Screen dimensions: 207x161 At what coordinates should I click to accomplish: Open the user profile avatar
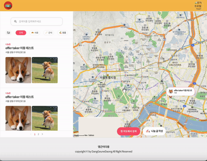pyautogui.click(x=198, y=6)
